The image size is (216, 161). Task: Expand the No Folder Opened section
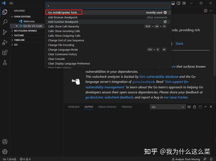[x=27, y=31]
